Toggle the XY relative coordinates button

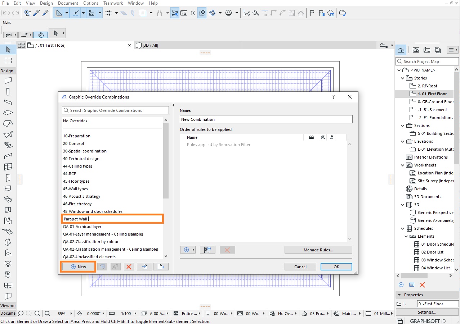coord(91,13)
